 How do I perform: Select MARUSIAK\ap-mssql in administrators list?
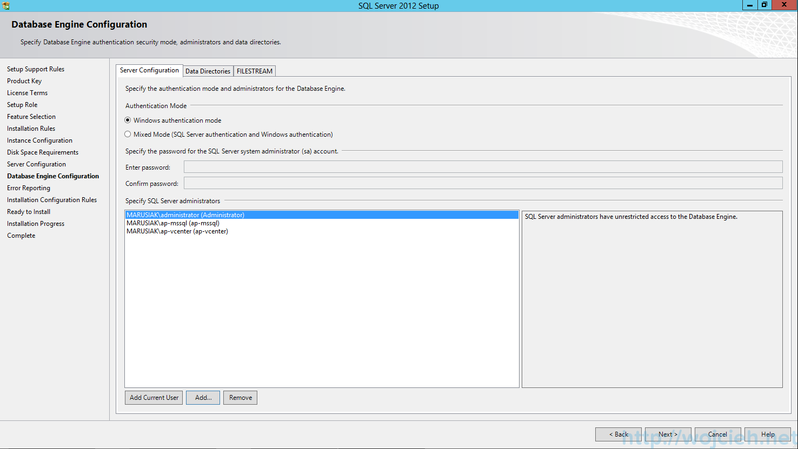[322, 223]
